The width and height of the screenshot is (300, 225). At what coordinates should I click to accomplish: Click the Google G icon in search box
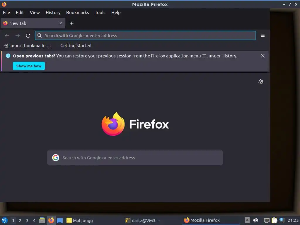pyautogui.click(x=56, y=158)
